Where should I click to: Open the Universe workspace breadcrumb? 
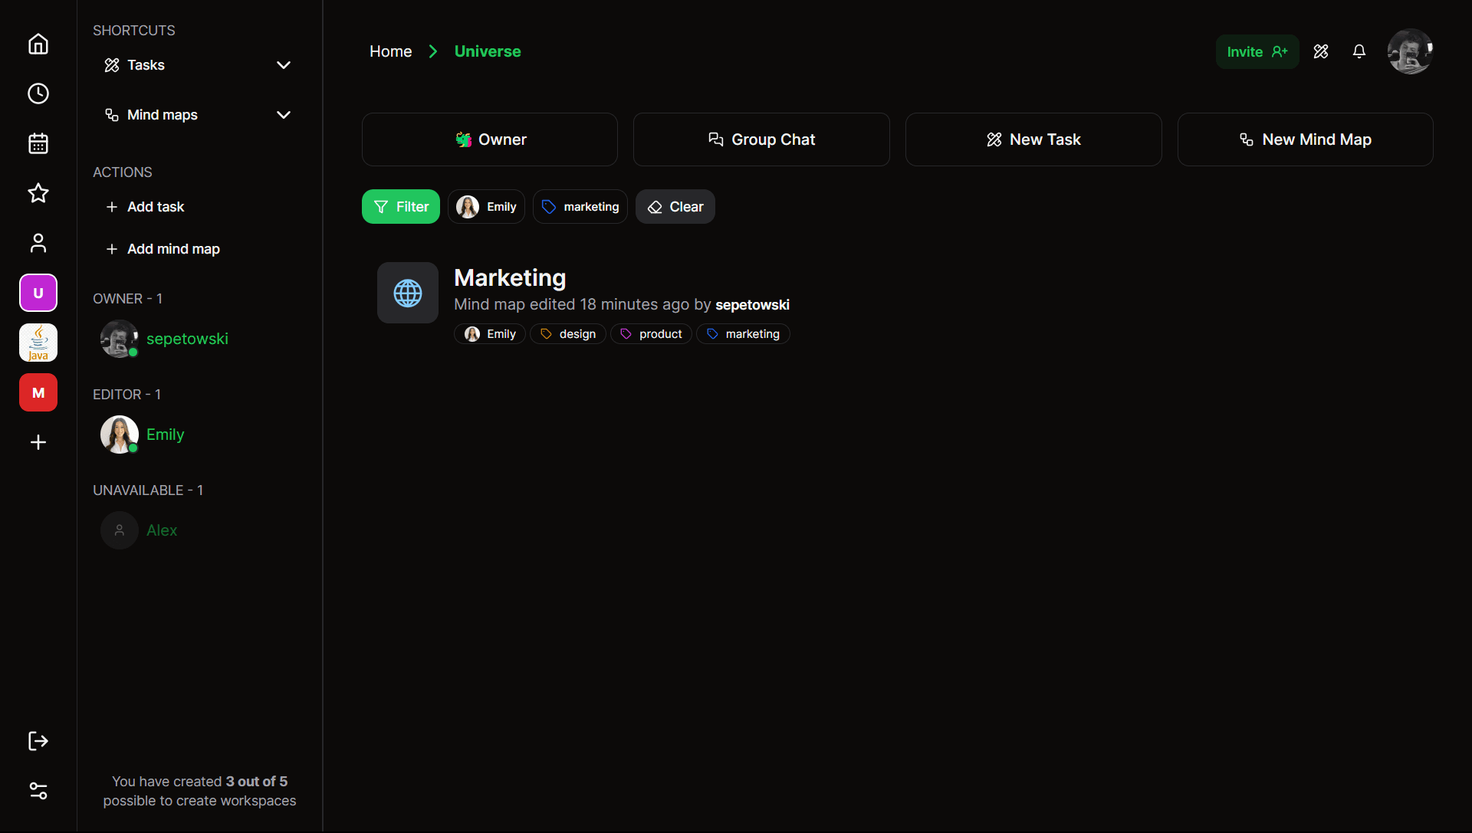click(488, 51)
